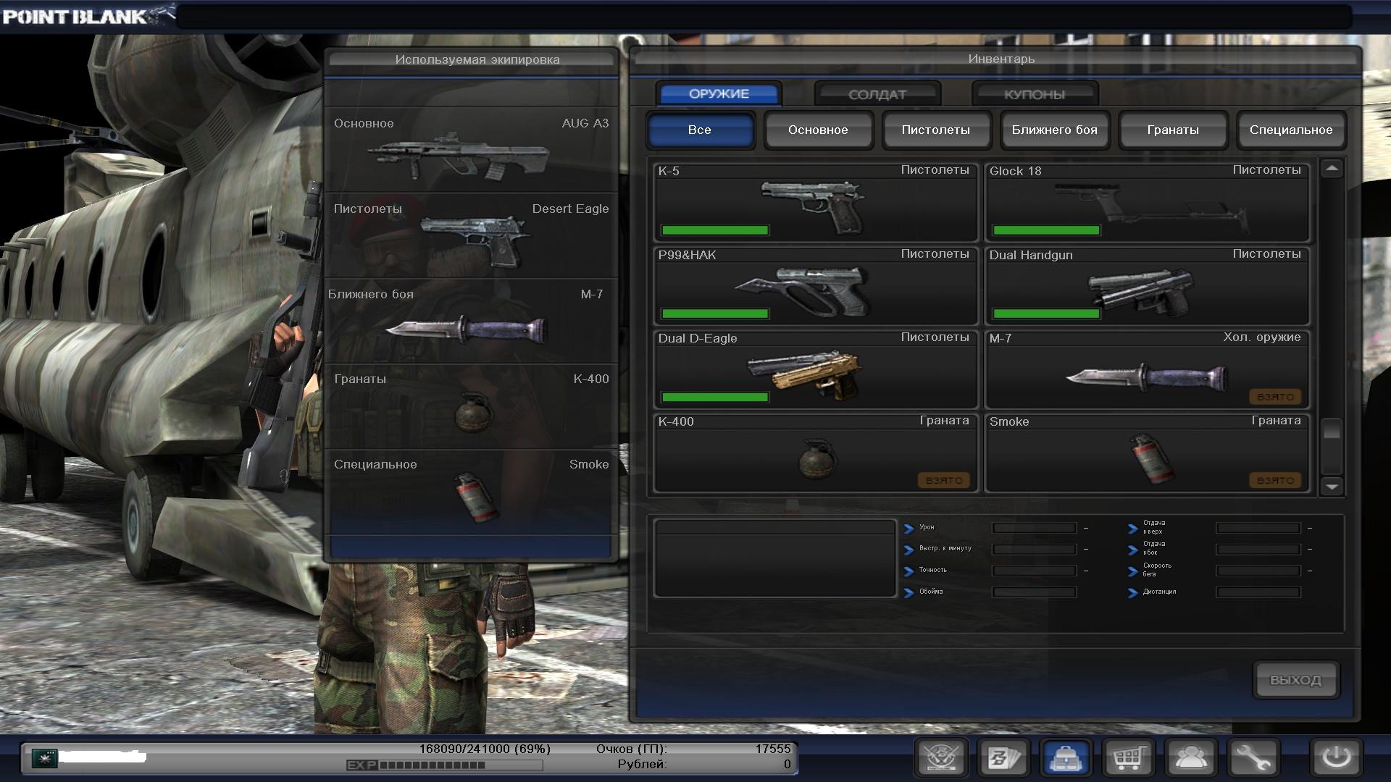Open the PB cards menu icon
This screenshot has height=782, width=1391.
click(1003, 758)
